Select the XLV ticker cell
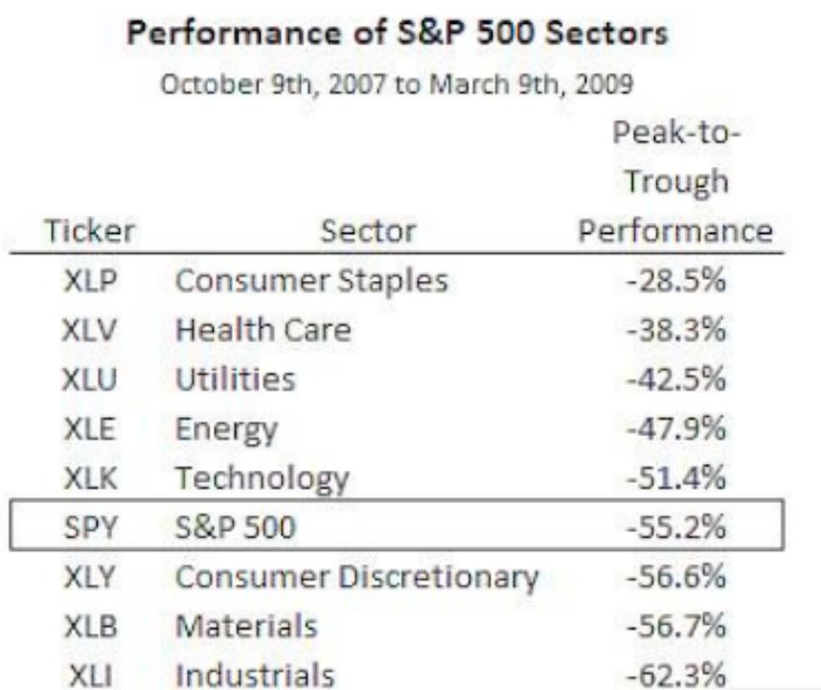The height and width of the screenshot is (690, 821). (x=89, y=330)
